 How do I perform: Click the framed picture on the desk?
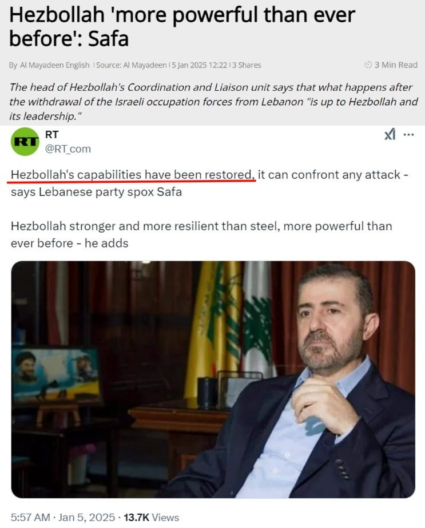click(x=55, y=375)
